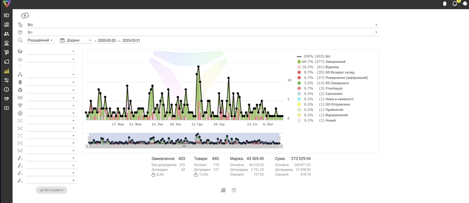Click the Застосувати button
Viewport: 469px width, 203px height.
pyautogui.click(x=51, y=190)
